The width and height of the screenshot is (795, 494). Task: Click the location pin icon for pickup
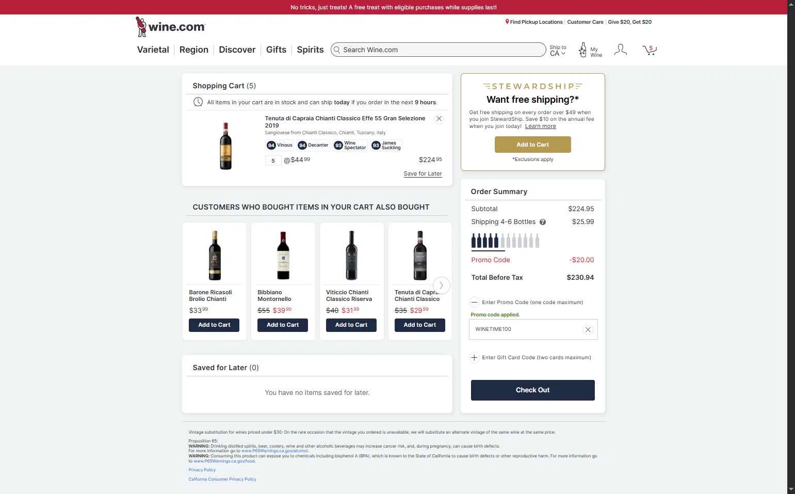(x=507, y=22)
